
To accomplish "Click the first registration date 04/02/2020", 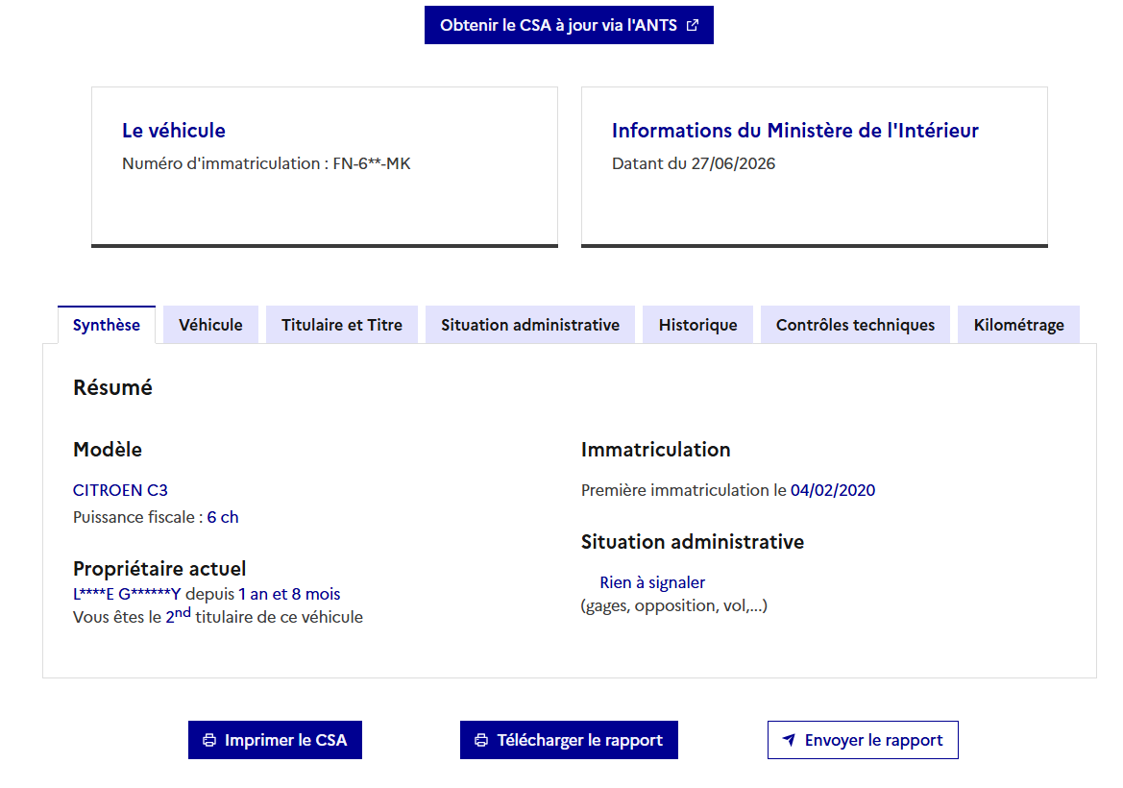I will (833, 490).
